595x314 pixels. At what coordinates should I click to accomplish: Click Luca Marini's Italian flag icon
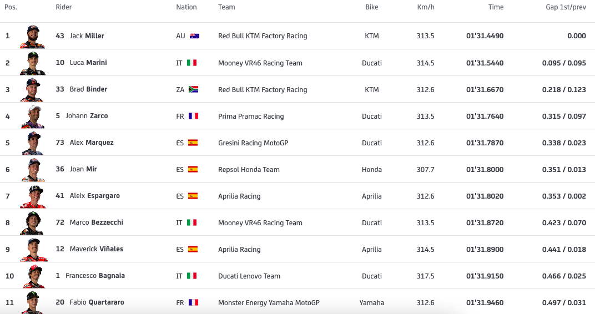point(191,63)
